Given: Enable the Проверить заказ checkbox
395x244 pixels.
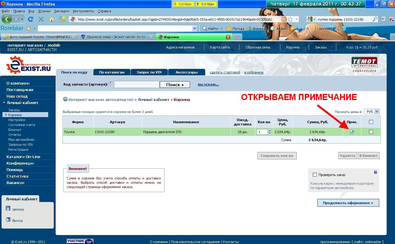Looking at the screenshot, I should point(315,175).
